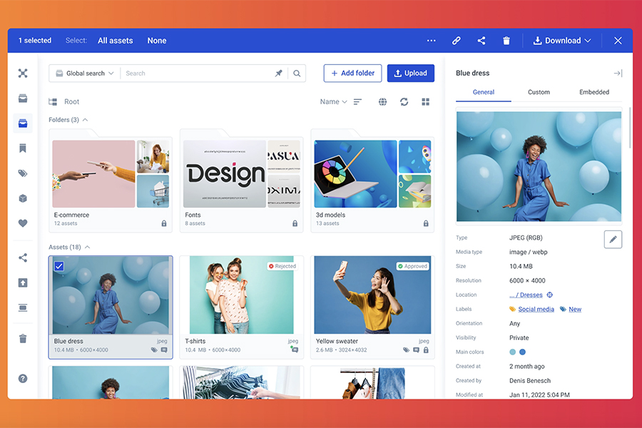Screen dimensions: 642x428
Task: Click the copy link icon in top bar
Action: 457,41
